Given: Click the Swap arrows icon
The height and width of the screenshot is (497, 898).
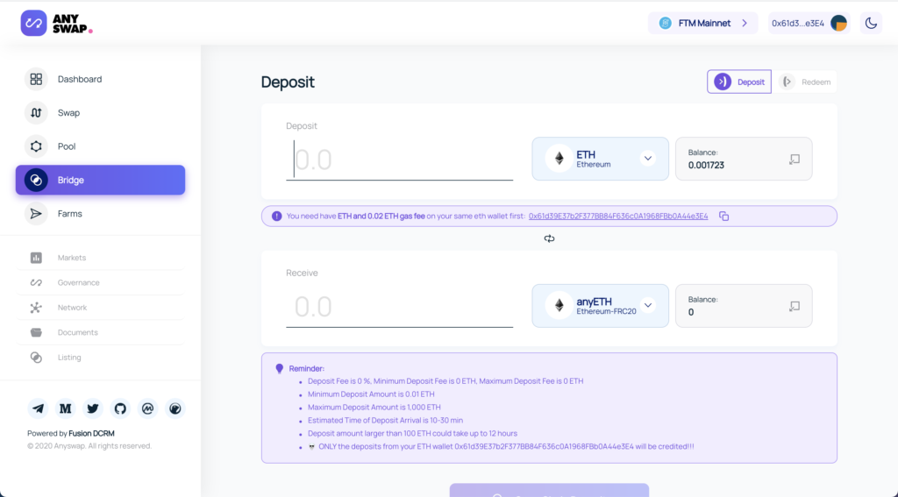Looking at the screenshot, I should coord(36,113).
